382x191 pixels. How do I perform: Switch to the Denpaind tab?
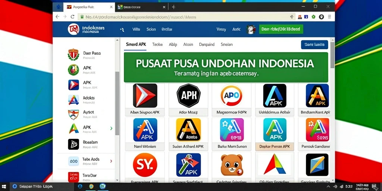(207, 44)
